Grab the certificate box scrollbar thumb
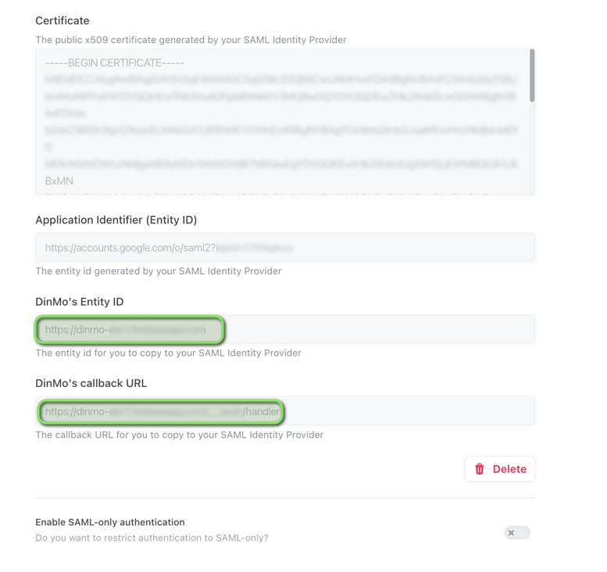Screen dimensions: 607x572 (532, 76)
